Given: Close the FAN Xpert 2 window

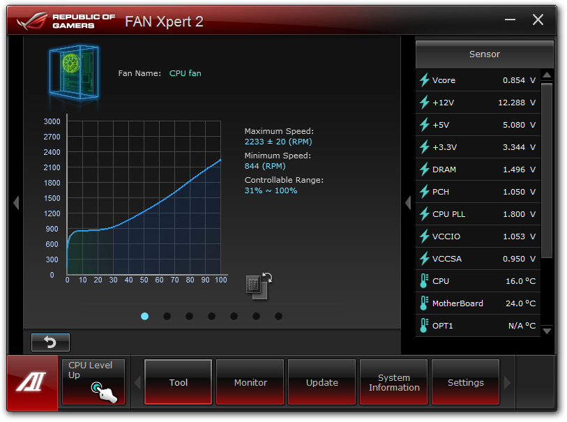Looking at the screenshot, I should coord(538,20).
